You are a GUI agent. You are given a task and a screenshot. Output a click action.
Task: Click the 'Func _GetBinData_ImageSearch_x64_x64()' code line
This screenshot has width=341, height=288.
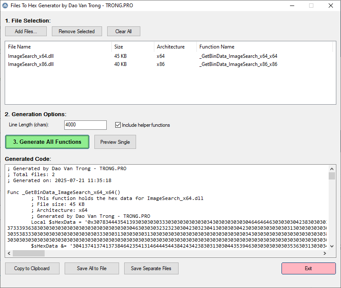point(64,192)
